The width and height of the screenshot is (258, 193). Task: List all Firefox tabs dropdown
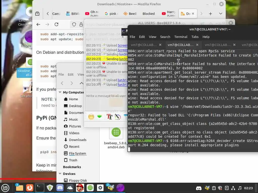[x=221, y=14]
